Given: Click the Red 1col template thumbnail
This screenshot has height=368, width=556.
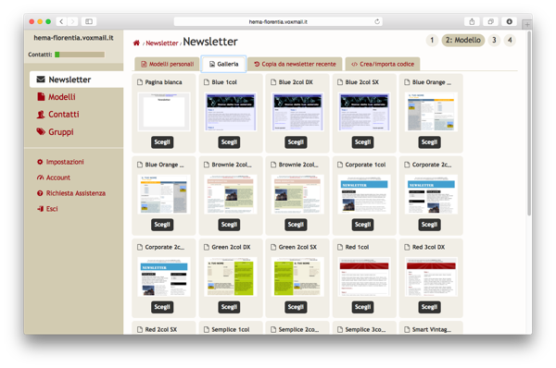Looking at the screenshot, I should tap(364, 276).
